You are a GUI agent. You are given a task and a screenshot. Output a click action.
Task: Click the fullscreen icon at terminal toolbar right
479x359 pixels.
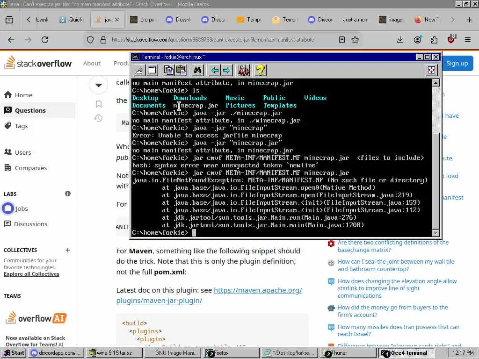coord(431,70)
